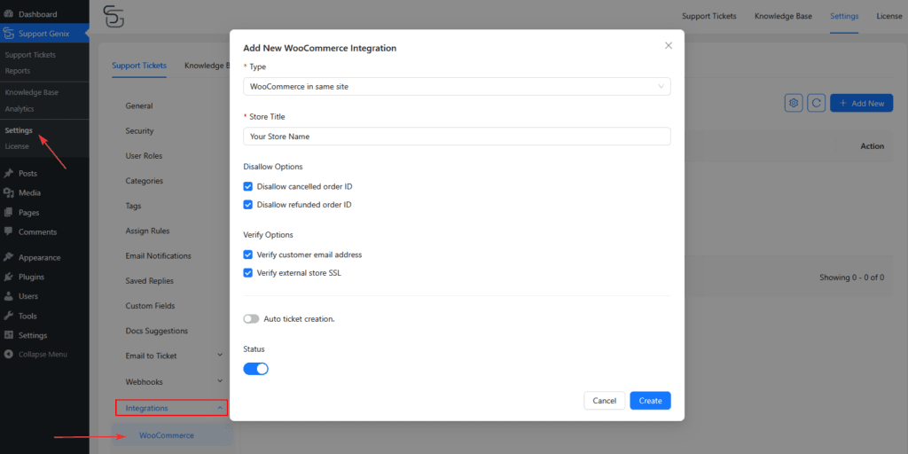Uncheck Disallow refunded order ID
908x454 pixels.
[x=248, y=205]
